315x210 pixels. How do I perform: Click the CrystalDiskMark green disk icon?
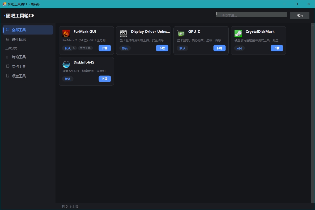tap(238, 34)
